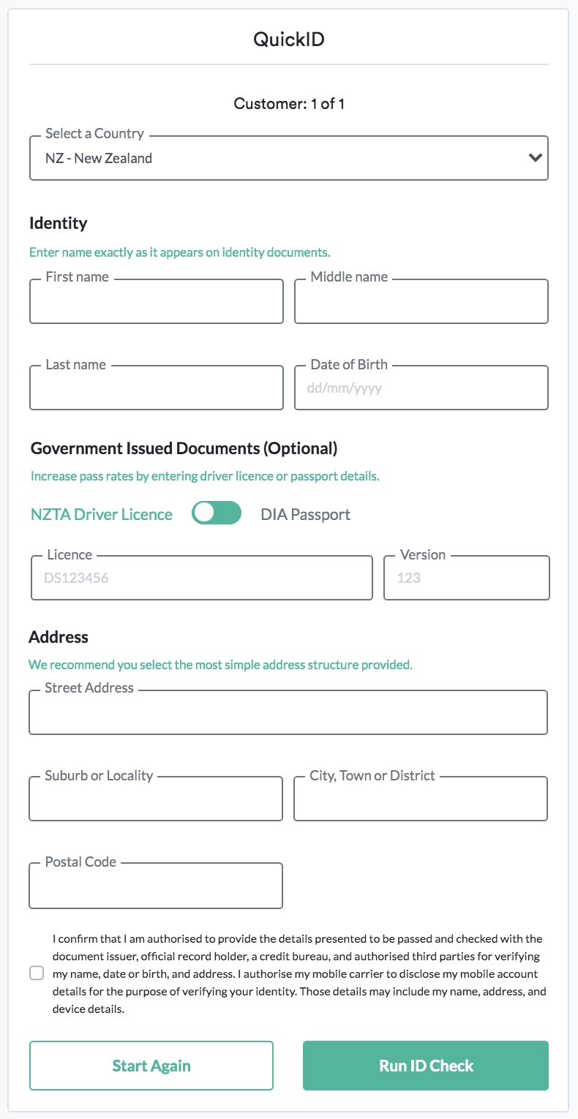Click the Suburb or Locality field

coord(156,799)
